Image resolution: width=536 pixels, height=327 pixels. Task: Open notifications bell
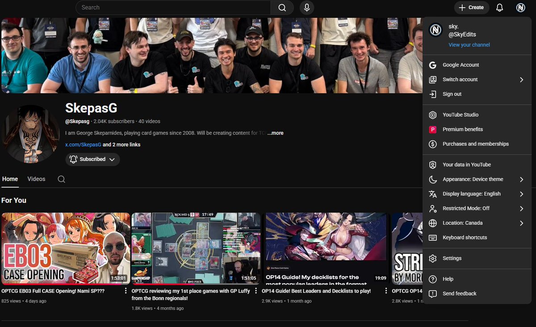pos(500,8)
